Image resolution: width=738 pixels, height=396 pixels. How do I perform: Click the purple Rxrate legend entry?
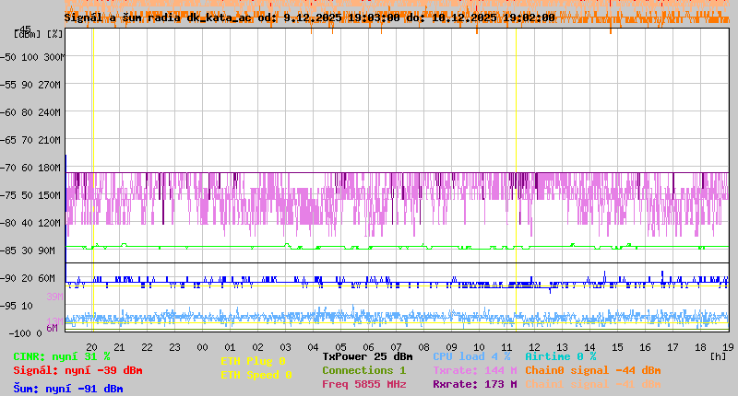pyautogui.click(x=474, y=384)
